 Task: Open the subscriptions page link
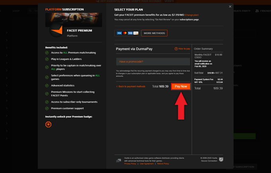click(x=189, y=20)
